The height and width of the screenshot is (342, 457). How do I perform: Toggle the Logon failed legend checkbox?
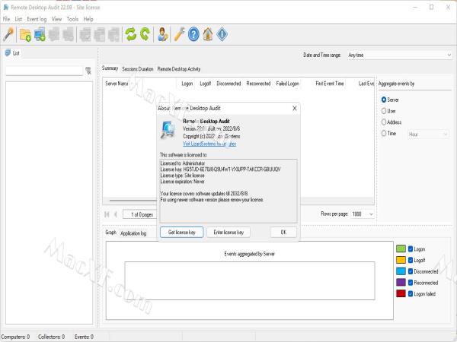pyautogui.click(x=411, y=293)
